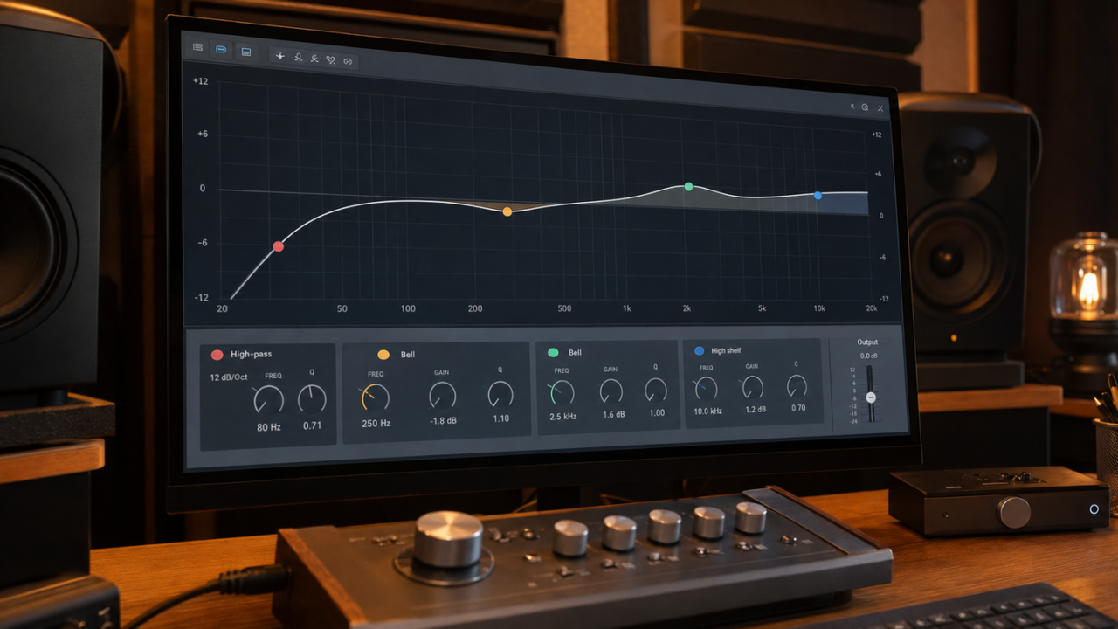Toggle the red High-pass band dot
The image size is (1118, 629).
[x=217, y=355]
